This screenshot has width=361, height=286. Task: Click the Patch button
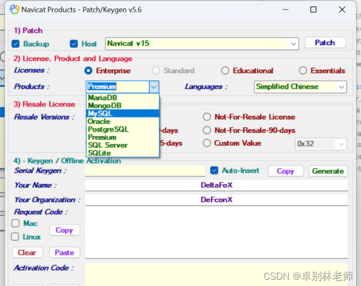point(325,43)
